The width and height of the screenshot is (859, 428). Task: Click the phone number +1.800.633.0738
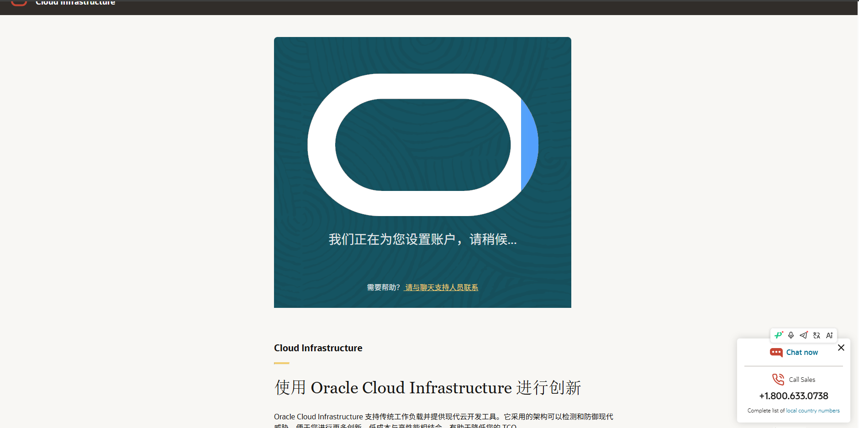794,396
